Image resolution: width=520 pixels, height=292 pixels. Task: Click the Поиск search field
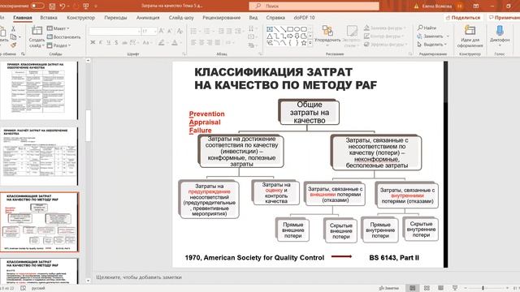pyautogui.click(x=314, y=6)
